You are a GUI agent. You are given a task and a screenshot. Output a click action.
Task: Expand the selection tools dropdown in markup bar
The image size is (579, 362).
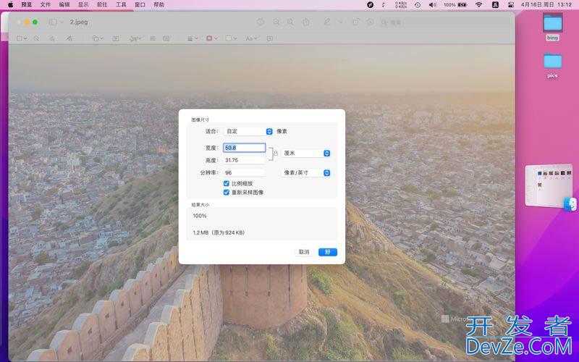[22, 38]
